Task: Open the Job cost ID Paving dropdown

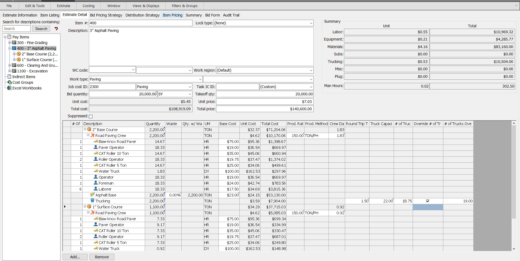Action: tap(190, 87)
